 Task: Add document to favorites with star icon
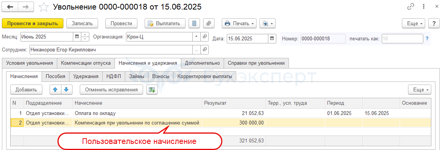click(44, 7)
